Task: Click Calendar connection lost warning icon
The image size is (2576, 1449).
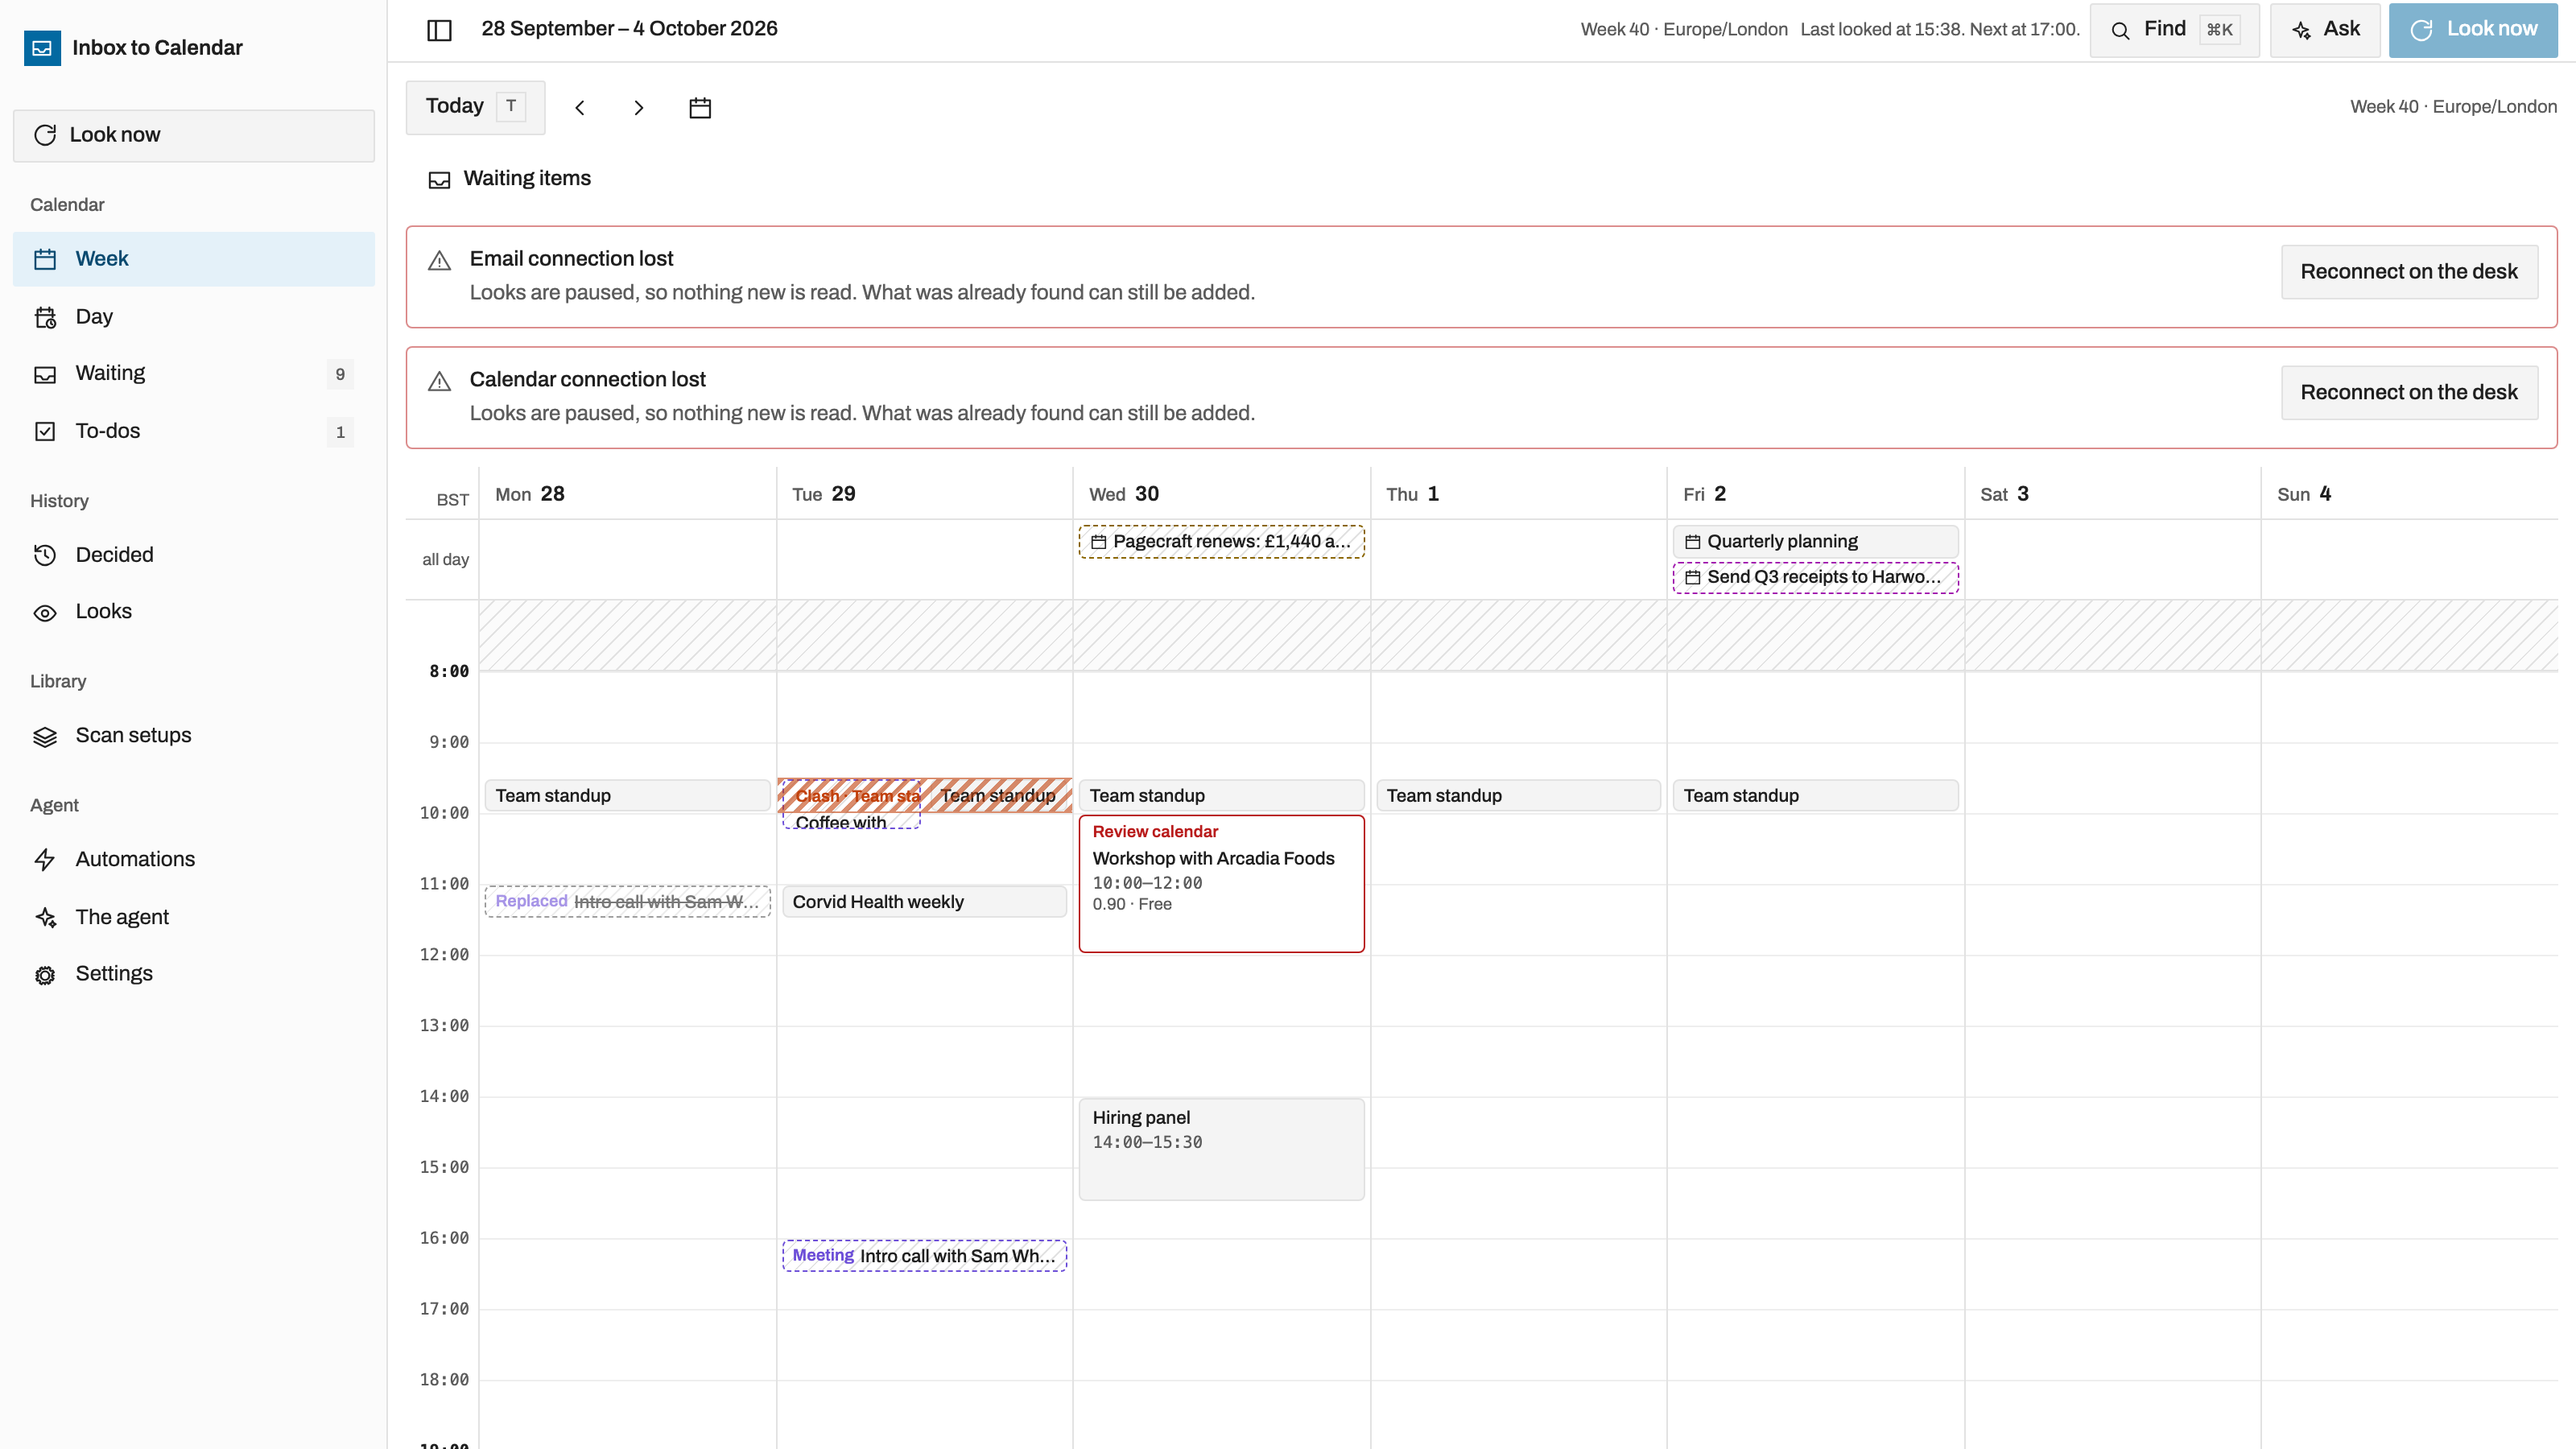Action: (439, 382)
